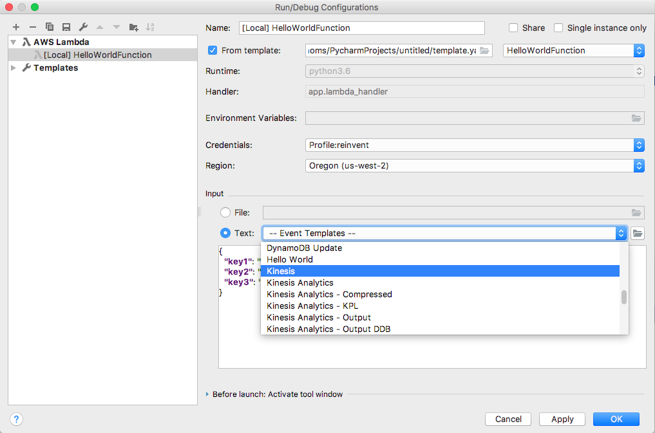Click the Apply button

point(562,419)
